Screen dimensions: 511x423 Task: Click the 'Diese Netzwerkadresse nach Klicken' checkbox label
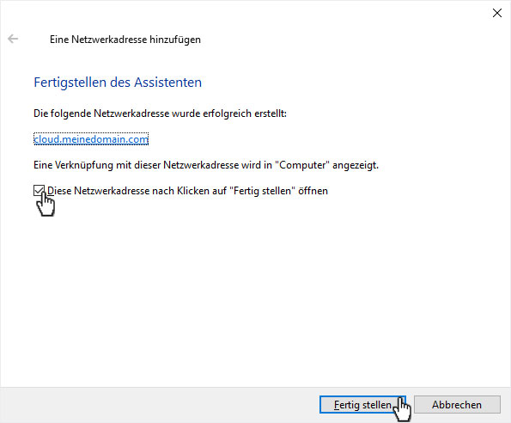click(x=187, y=191)
